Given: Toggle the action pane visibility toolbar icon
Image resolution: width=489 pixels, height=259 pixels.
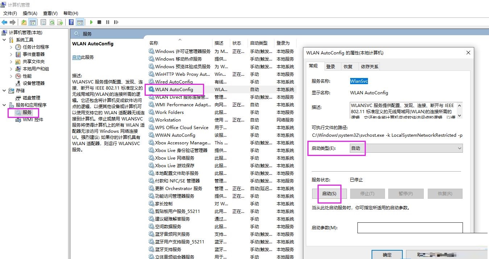Looking at the screenshot, I should (80, 22).
